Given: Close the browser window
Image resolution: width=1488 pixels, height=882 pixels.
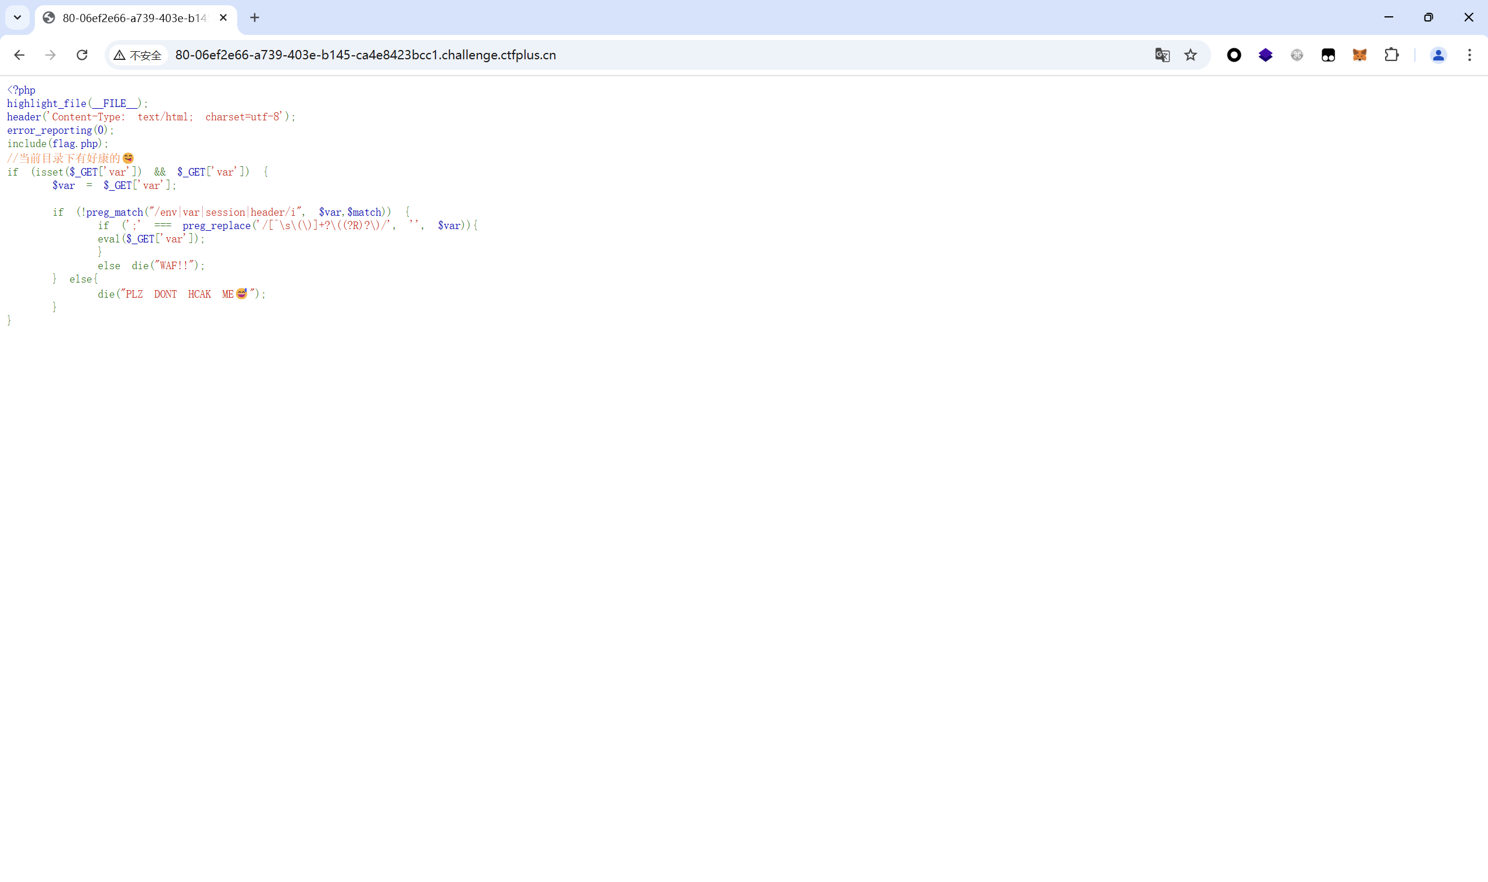Looking at the screenshot, I should click(x=1468, y=17).
